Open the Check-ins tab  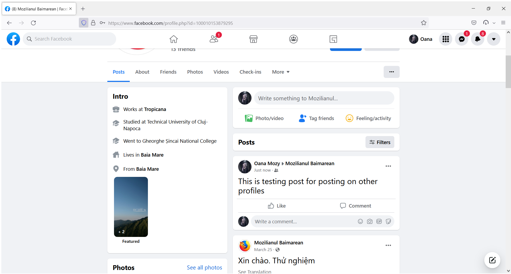click(250, 72)
